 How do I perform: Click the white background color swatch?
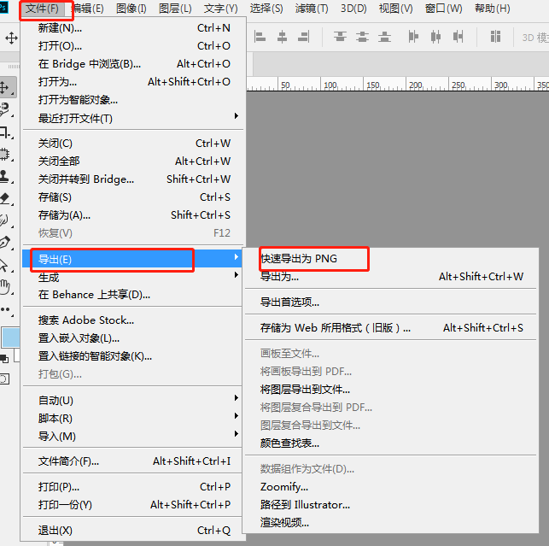pyautogui.click(x=16, y=355)
